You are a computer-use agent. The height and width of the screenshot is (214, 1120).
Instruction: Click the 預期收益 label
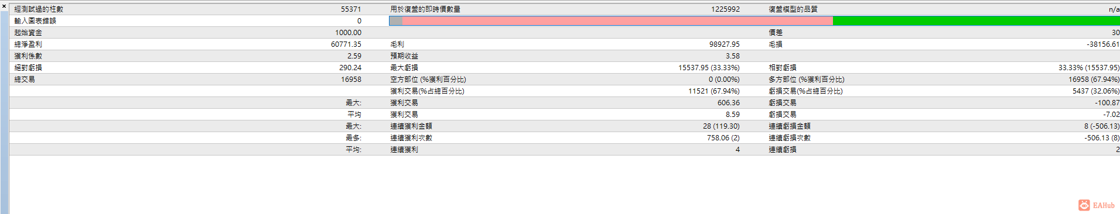point(404,56)
